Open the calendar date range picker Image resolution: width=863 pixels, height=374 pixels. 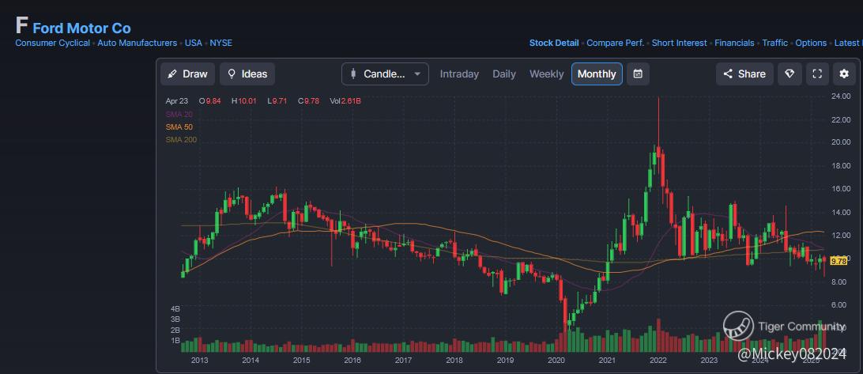[638, 74]
